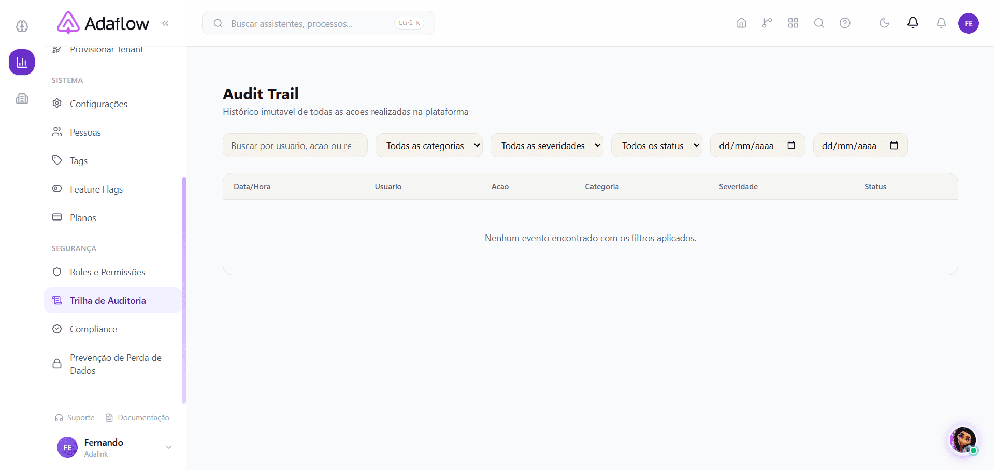Open Provisionar Tenant menu item

(x=113, y=50)
